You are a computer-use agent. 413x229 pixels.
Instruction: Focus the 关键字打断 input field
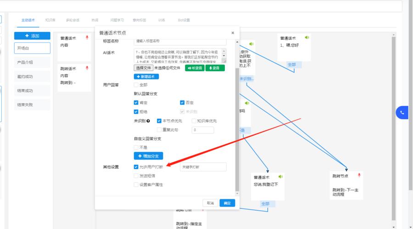tap(203, 167)
